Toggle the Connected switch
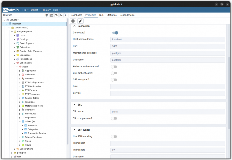 115,33
